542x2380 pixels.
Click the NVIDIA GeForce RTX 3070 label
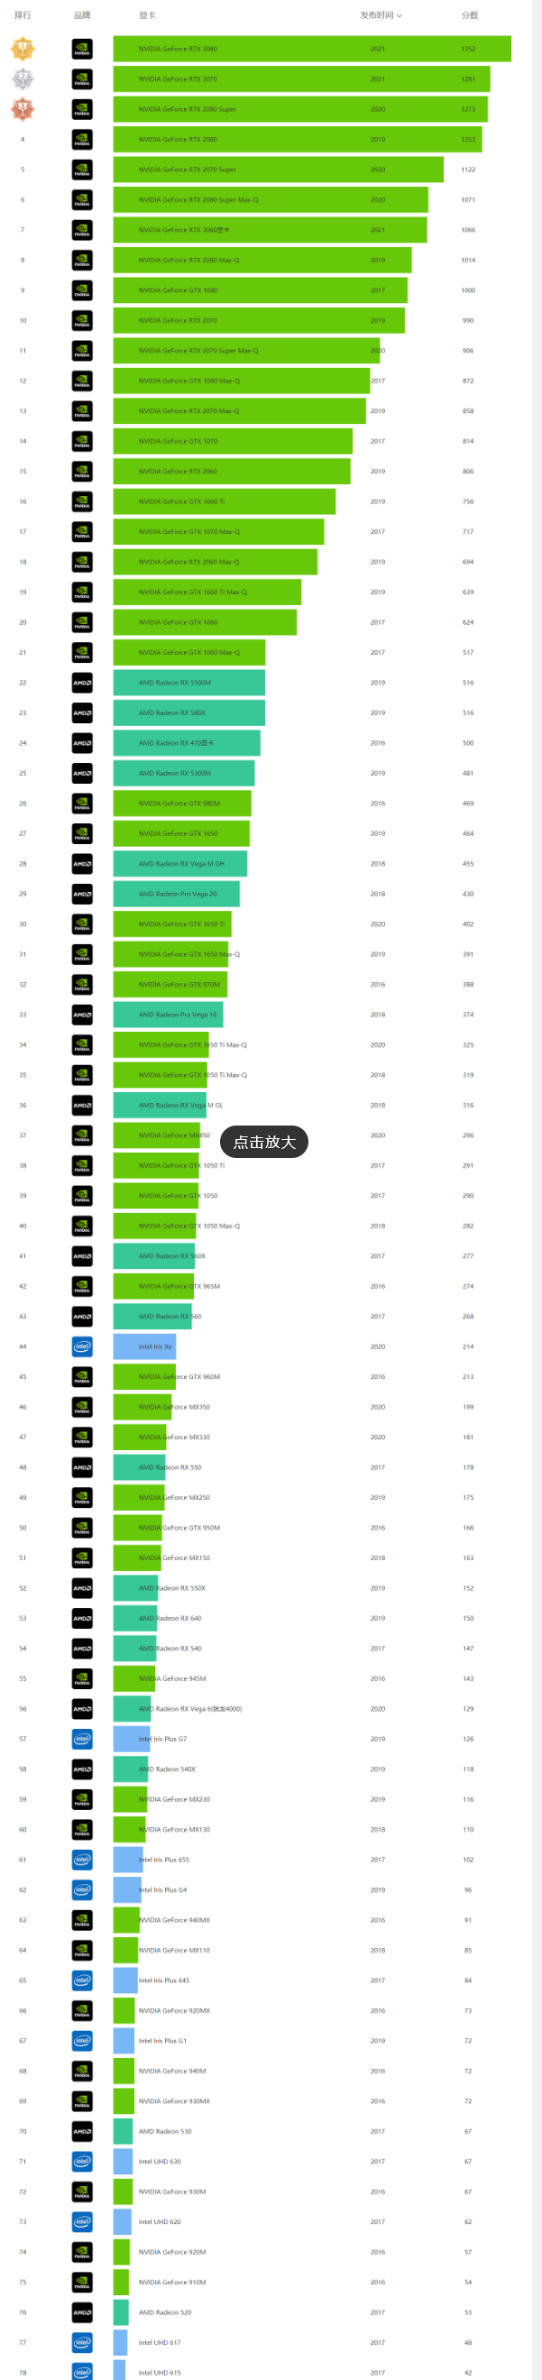[x=179, y=79]
